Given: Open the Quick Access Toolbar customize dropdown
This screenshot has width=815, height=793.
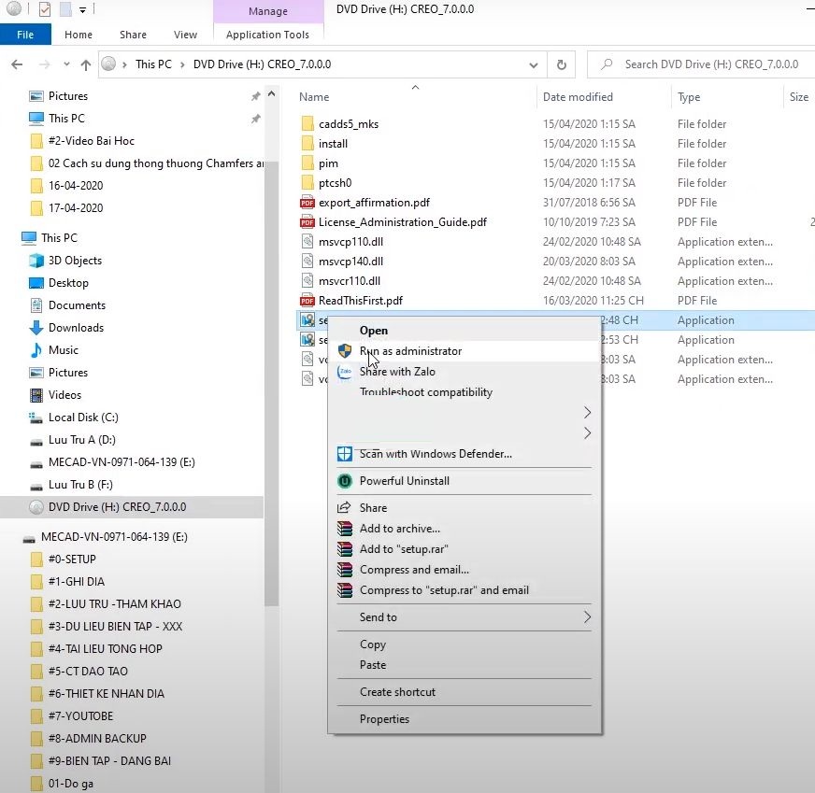Looking at the screenshot, I should pyautogui.click(x=82, y=9).
